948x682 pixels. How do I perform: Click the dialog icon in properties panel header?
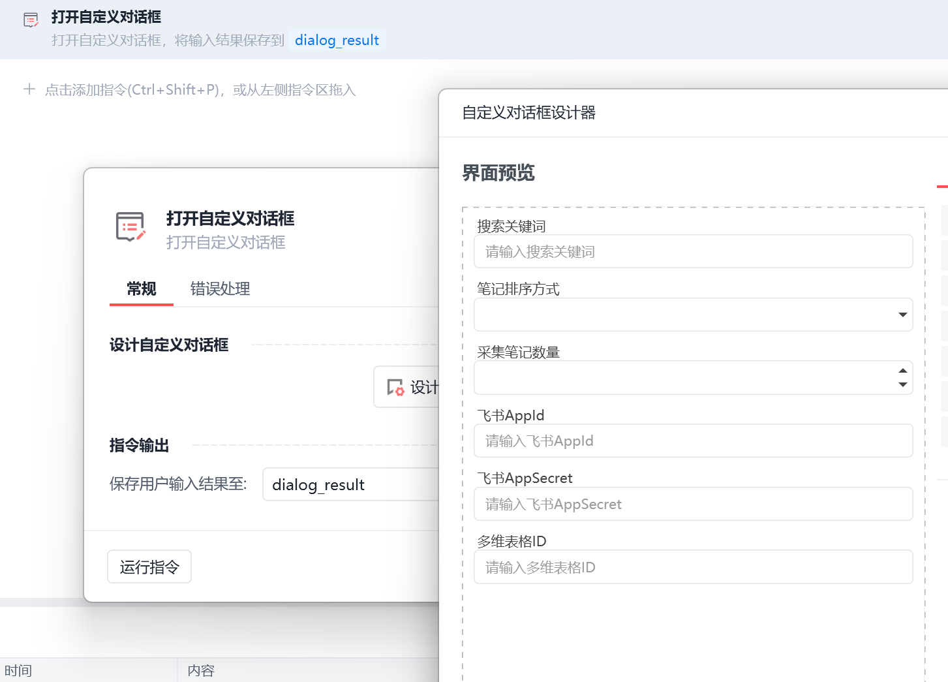pos(130,226)
